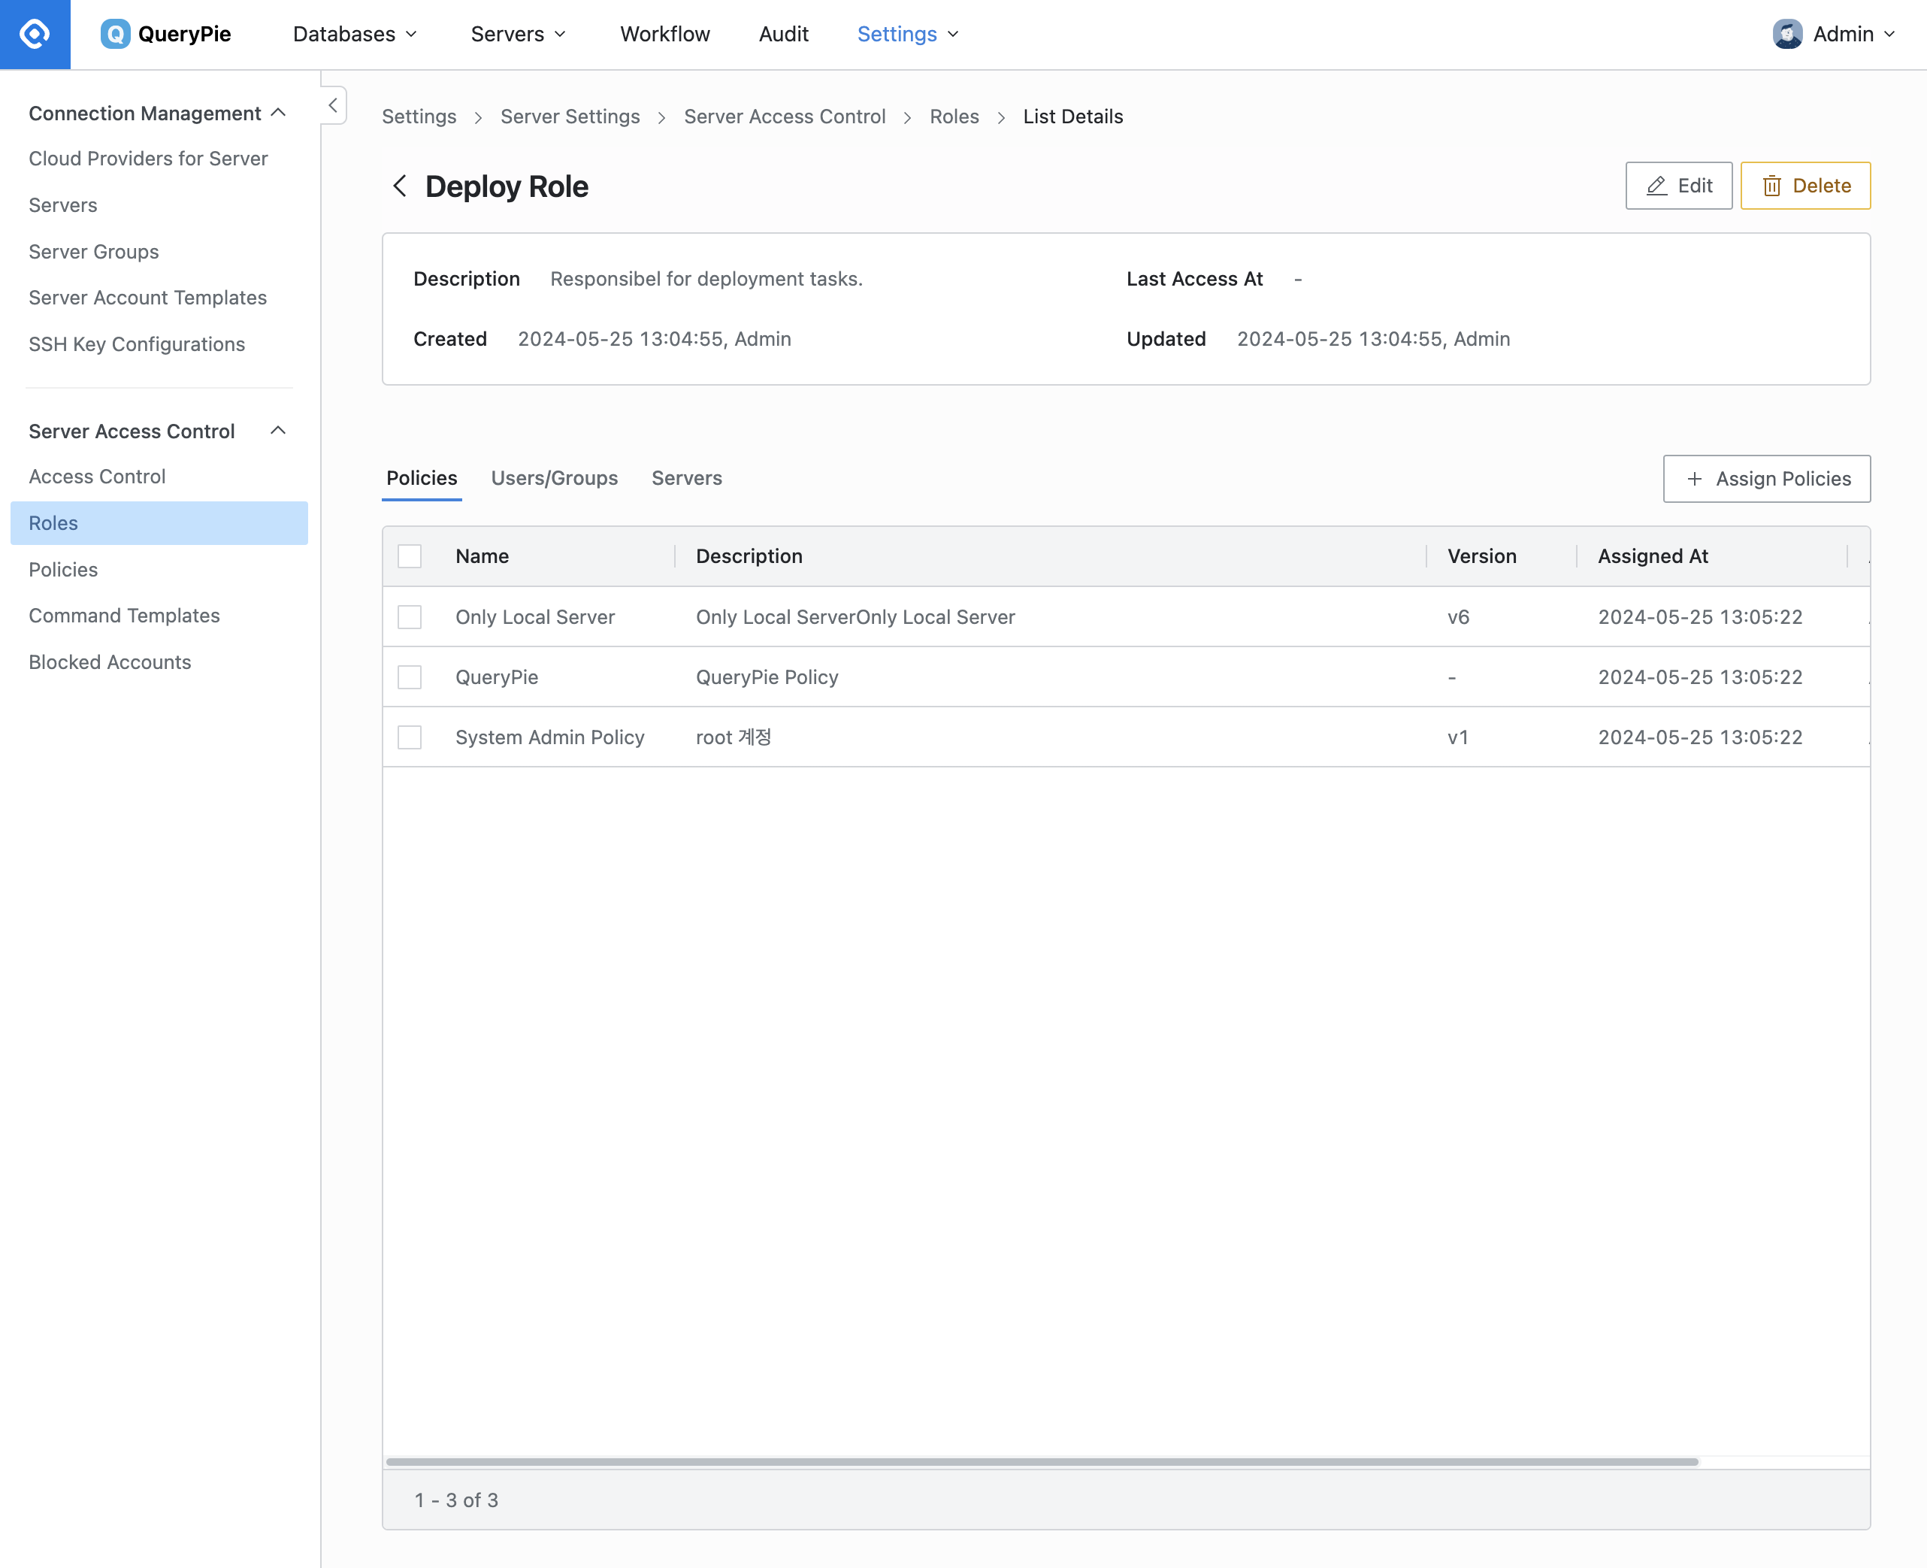Image resolution: width=1927 pixels, height=1568 pixels.
Task: Collapse the sidebar with the chevron handle
Action: [x=333, y=106]
